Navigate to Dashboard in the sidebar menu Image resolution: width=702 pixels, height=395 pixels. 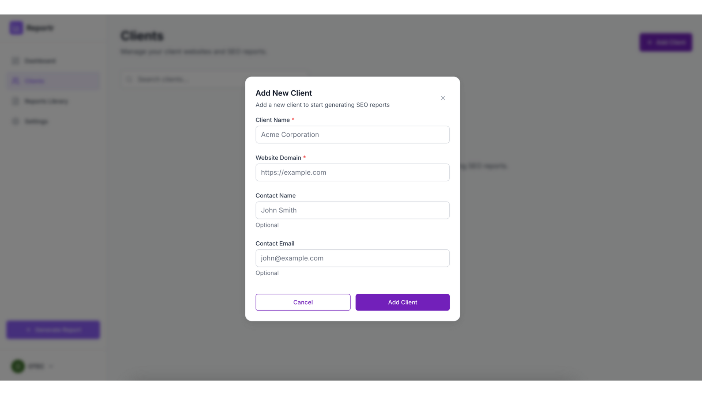pyautogui.click(x=40, y=61)
